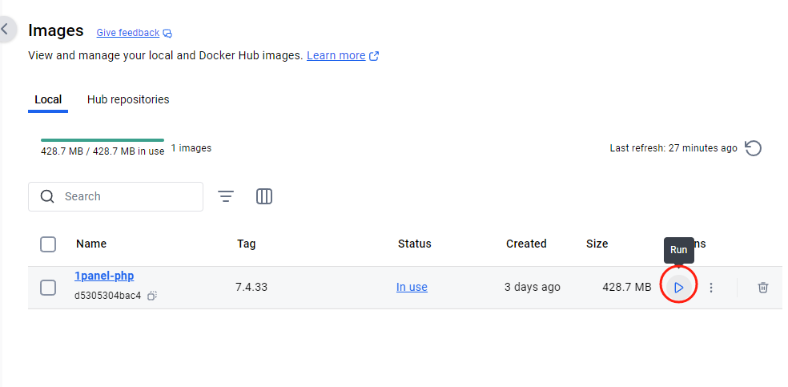Open the manage columns button
The height and width of the screenshot is (387, 788).
(x=264, y=196)
